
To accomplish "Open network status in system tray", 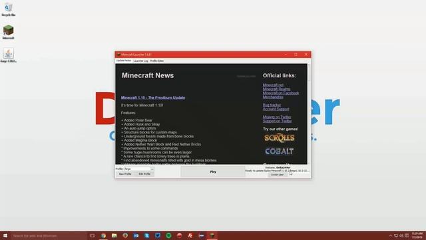I will [x=396, y=235].
